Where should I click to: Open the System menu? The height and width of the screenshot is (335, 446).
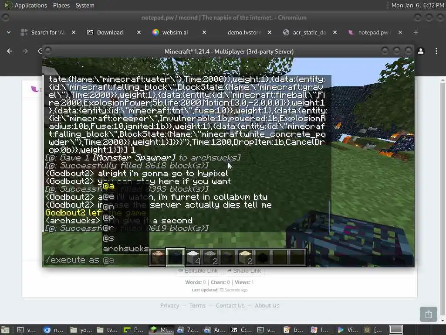coord(85,5)
